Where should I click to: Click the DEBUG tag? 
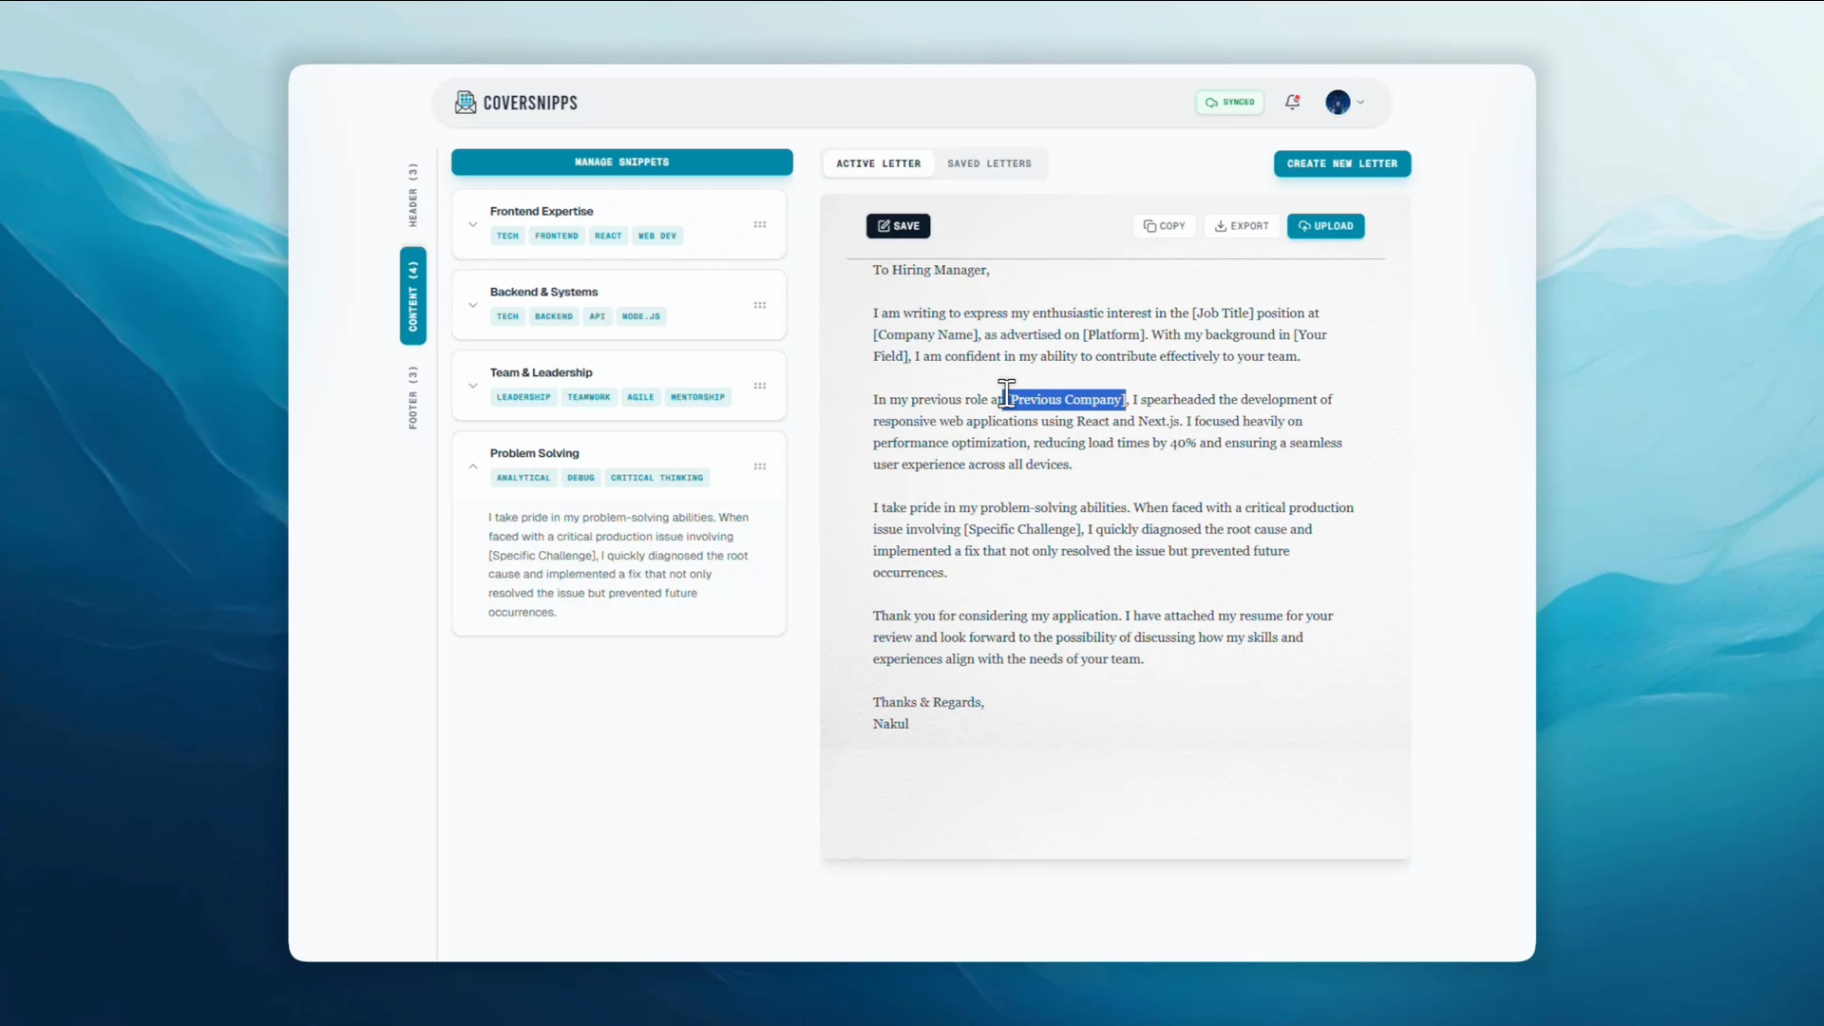(580, 478)
